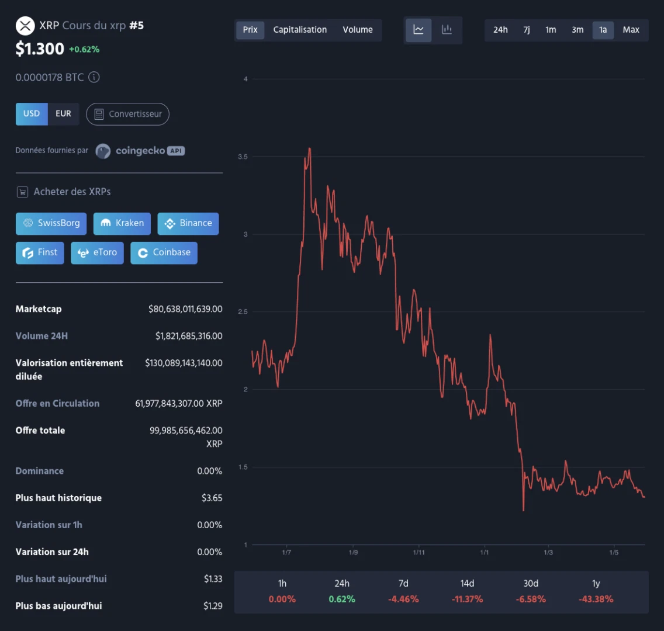664x631 pixels.
Task: Click the 1y -43.38% performance cell
Action: (596, 592)
